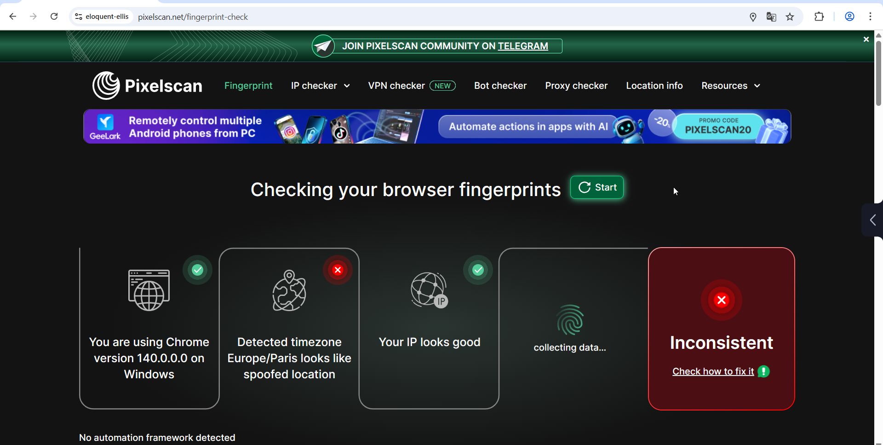Click the Europe/Paris spoofed location text
Image resolution: width=883 pixels, height=445 pixels.
tap(289, 358)
